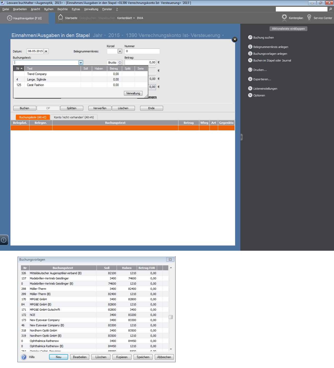Image resolution: width=334 pixels, height=368 pixels.
Task: Click the action bar splitter handle
Action: [242, 137]
